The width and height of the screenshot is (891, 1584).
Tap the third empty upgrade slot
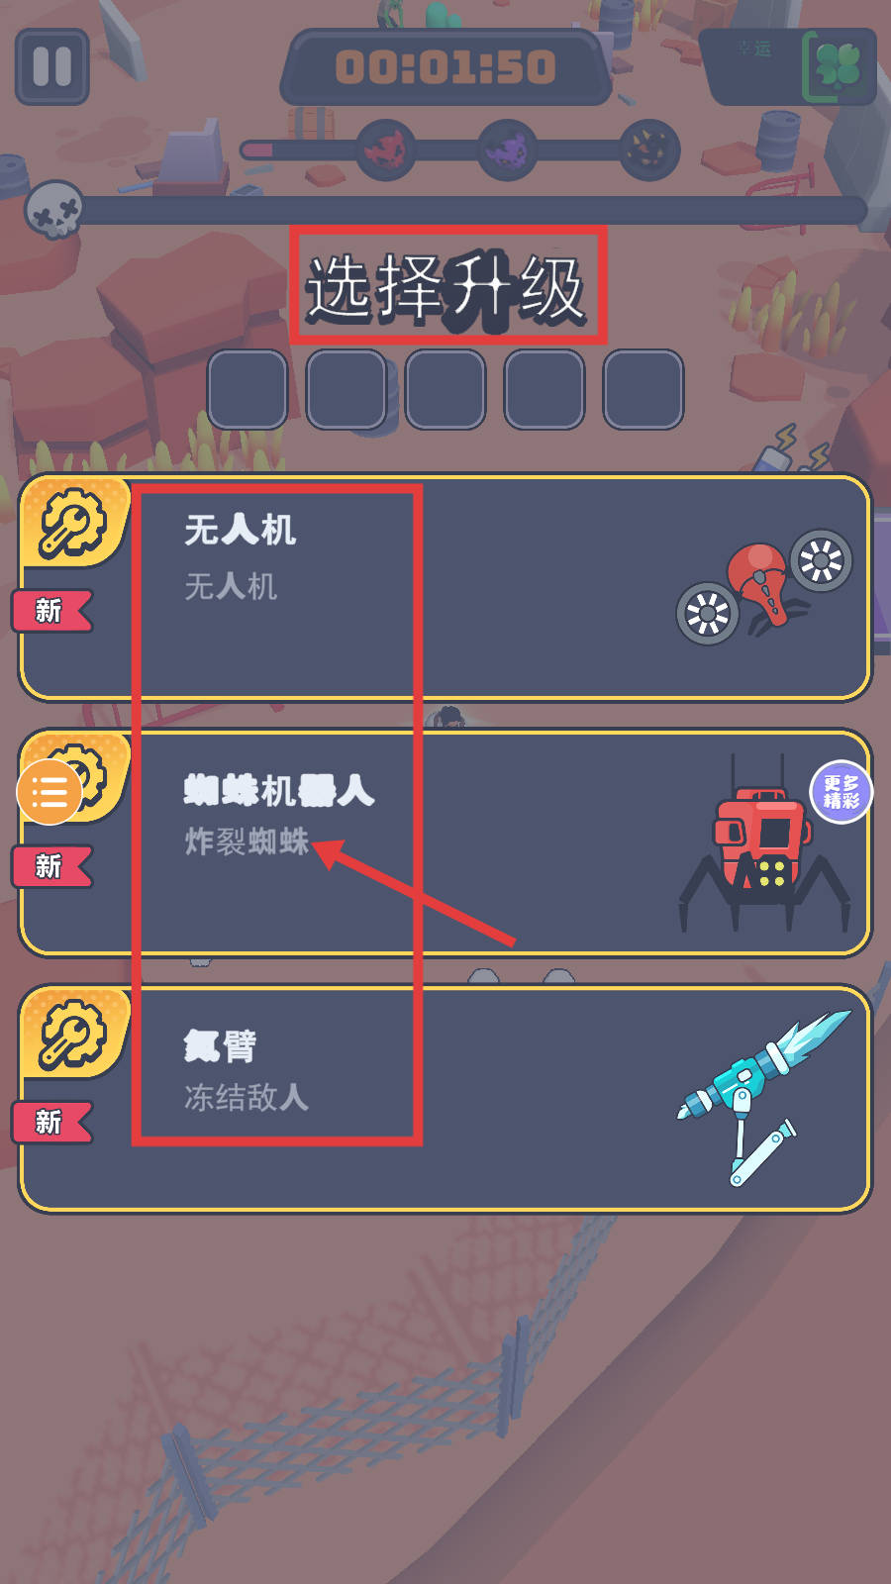click(445, 389)
